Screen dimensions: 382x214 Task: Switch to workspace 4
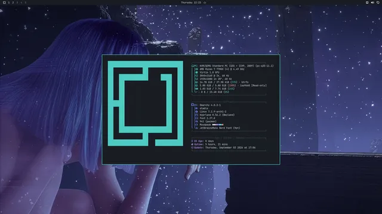point(21,2)
